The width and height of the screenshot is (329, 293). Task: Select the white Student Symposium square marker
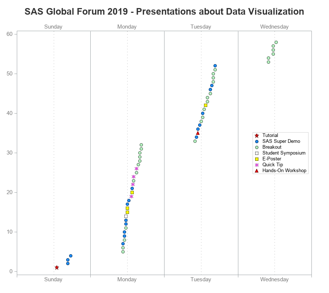click(x=126, y=216)
